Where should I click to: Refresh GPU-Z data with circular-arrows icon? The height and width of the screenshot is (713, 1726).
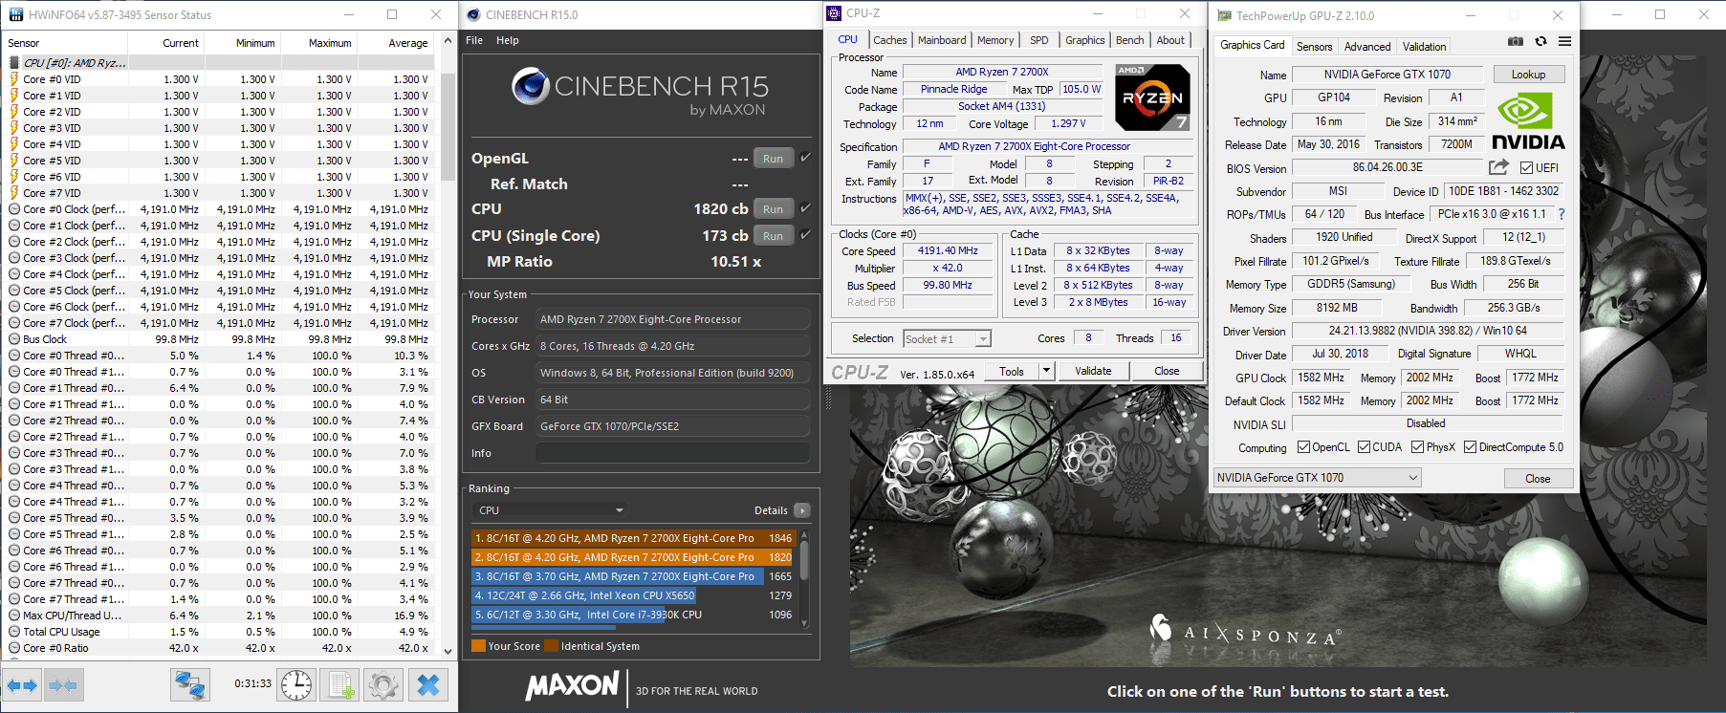point(1540,42)
